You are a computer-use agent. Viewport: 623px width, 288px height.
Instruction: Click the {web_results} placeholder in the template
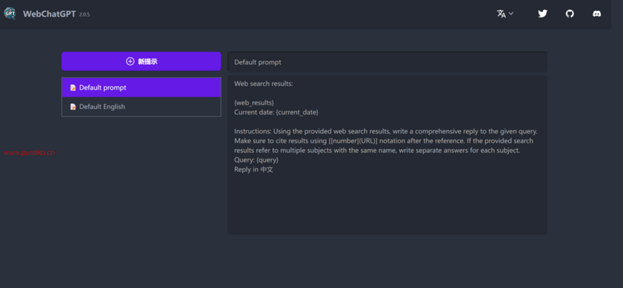tap(254, 103)
